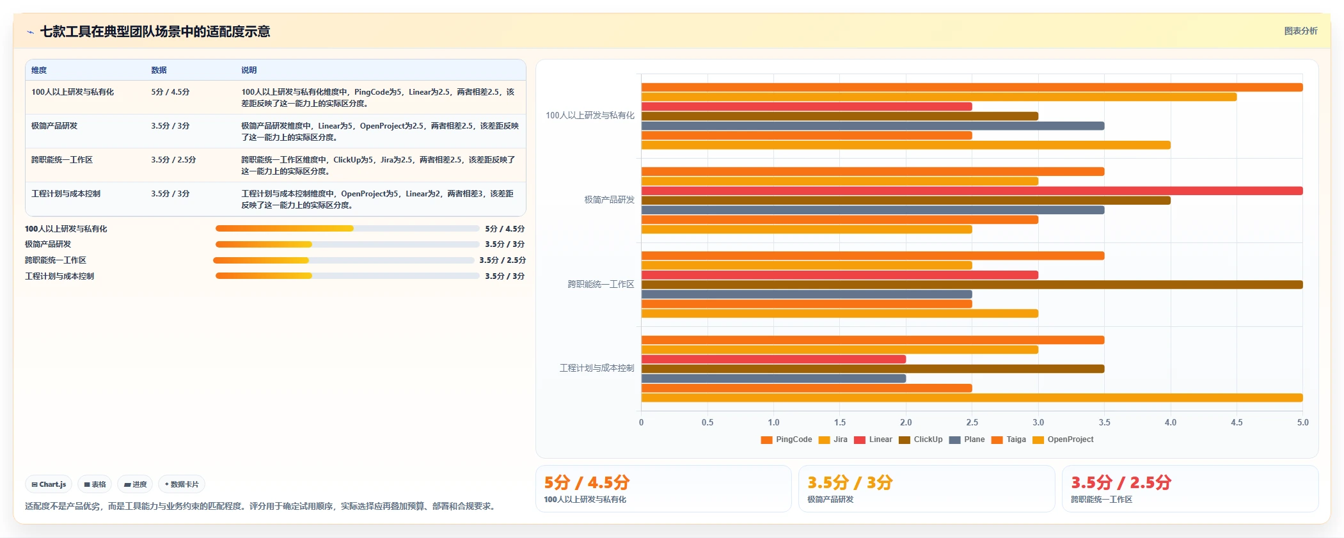Select the 极简产品研发 table row
Image resolution: width=1344 pixels, height=538 pixels.
276,131
